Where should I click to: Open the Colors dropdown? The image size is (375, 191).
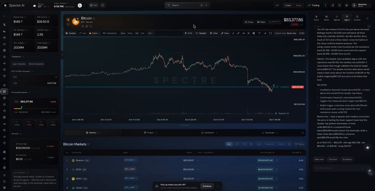click(x=94, y=33)
